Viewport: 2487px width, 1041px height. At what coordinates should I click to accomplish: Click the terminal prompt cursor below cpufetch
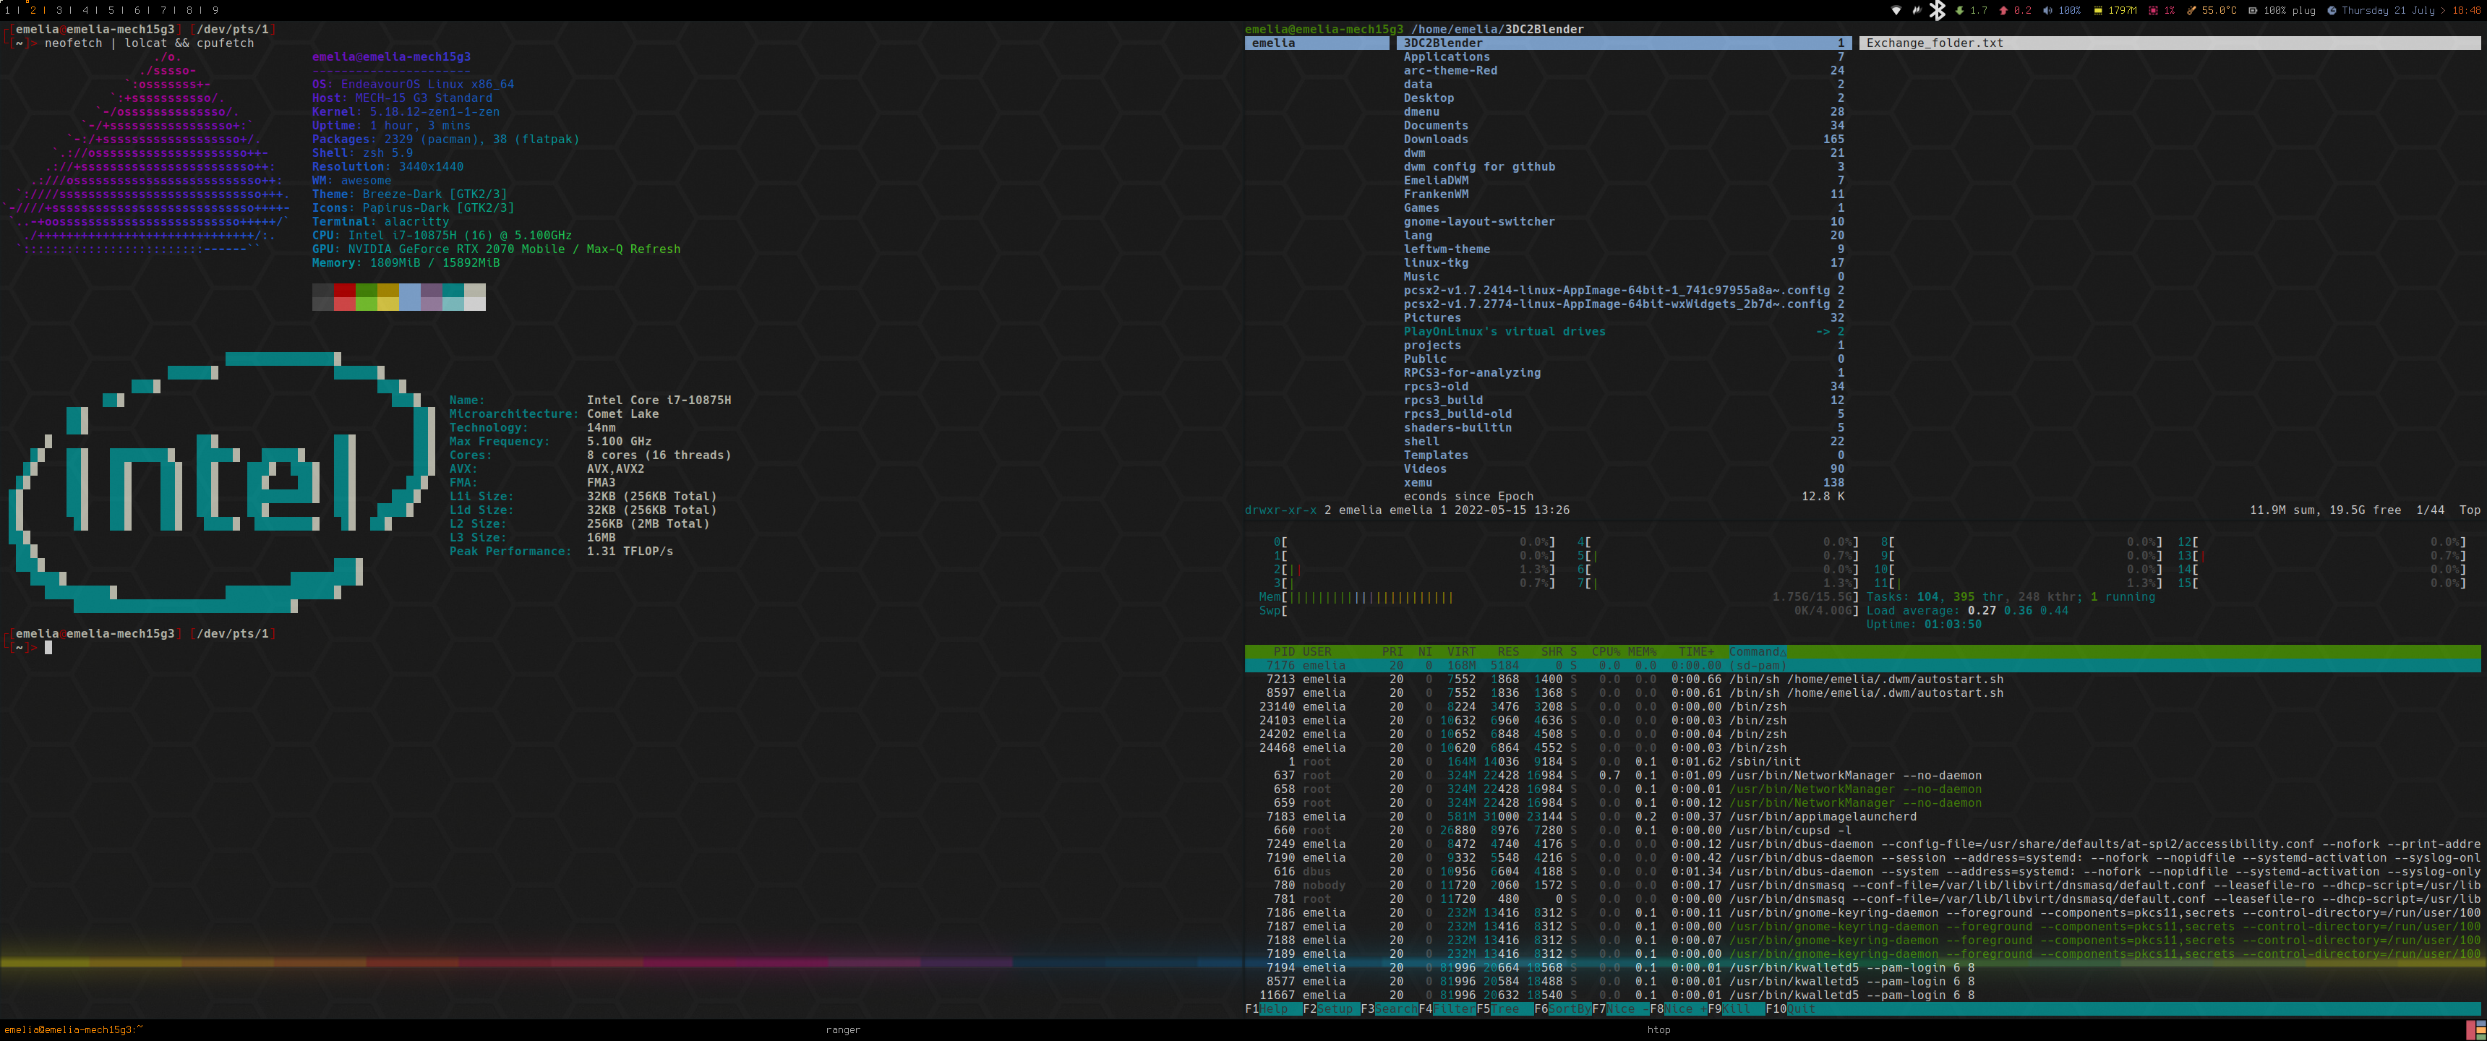tap(48, 648)
